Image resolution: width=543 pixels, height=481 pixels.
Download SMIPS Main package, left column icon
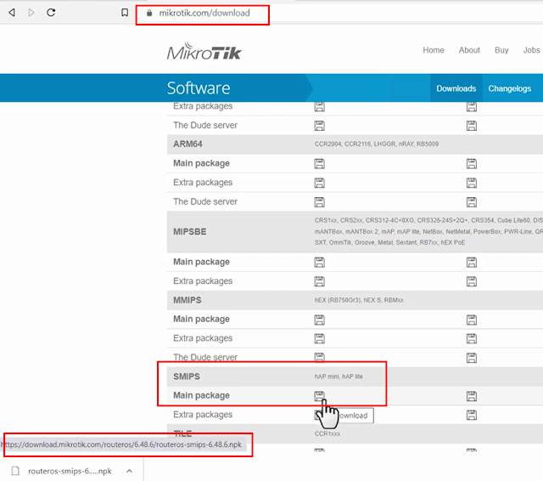(319, 396)
